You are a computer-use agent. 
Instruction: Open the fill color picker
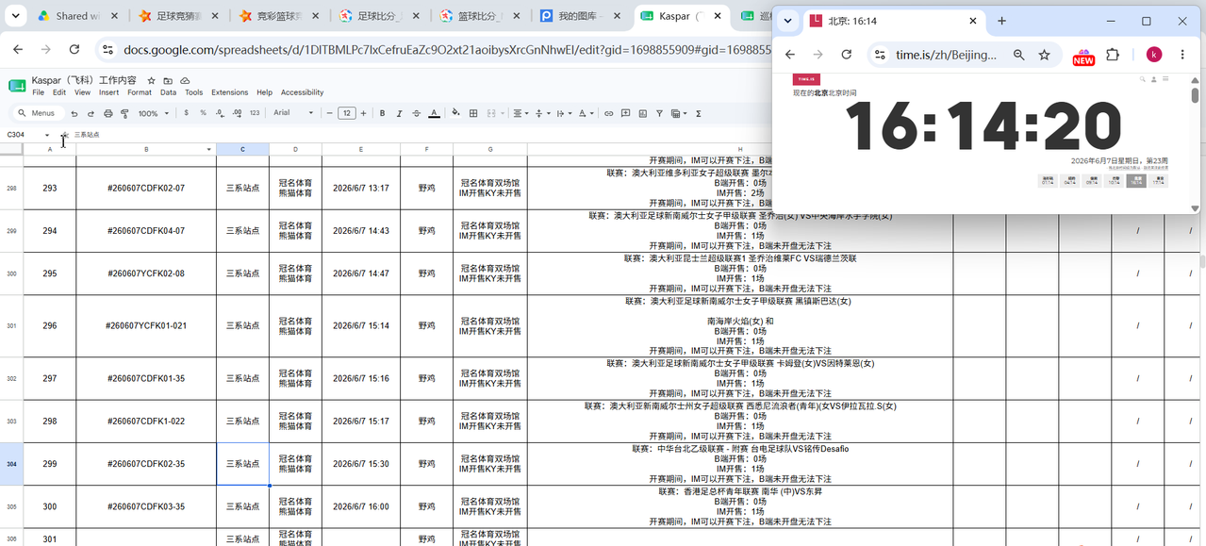(456, 113)
